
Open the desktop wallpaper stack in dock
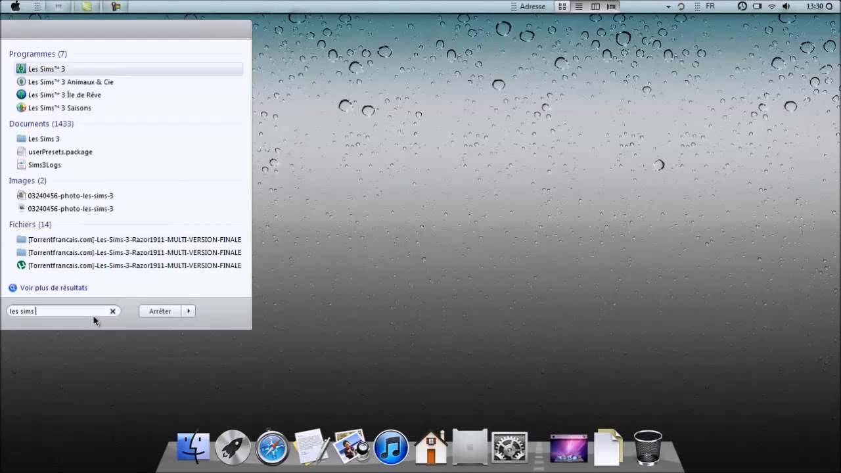[568, 448]
